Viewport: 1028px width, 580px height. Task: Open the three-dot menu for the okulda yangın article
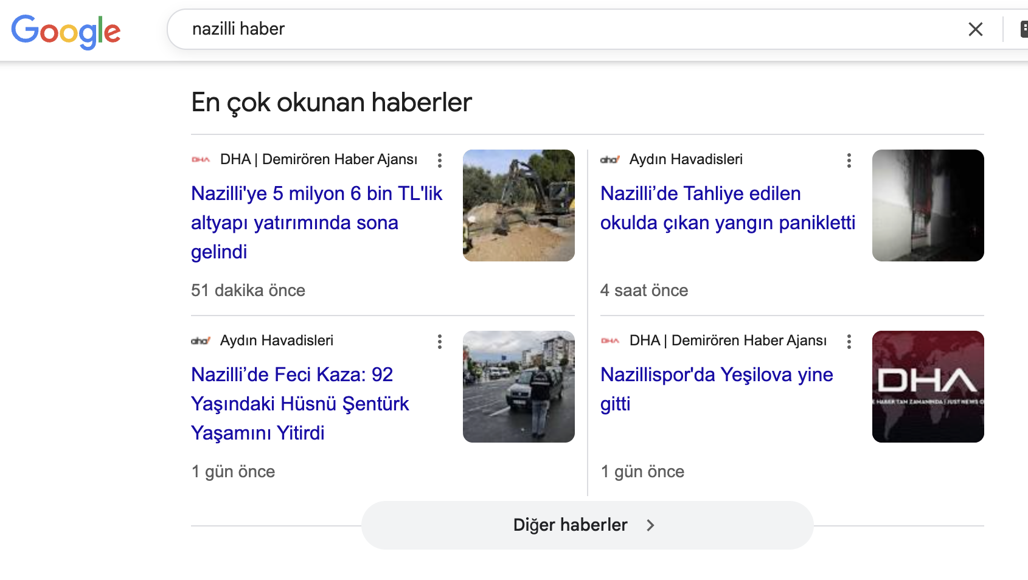pos(849,161)
